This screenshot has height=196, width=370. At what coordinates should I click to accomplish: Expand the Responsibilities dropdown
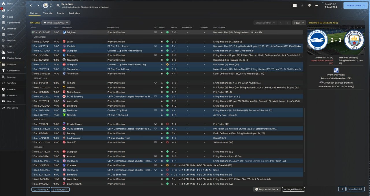267,189
